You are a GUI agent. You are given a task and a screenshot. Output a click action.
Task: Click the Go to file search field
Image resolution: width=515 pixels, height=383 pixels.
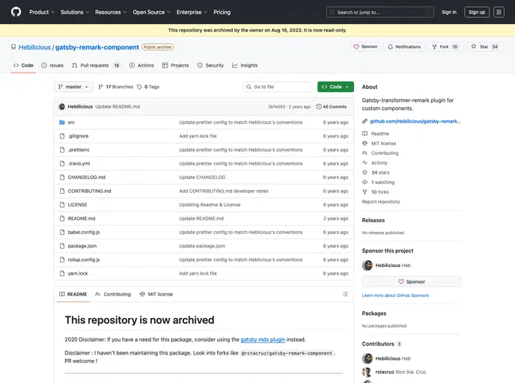[x=278, y=87]
